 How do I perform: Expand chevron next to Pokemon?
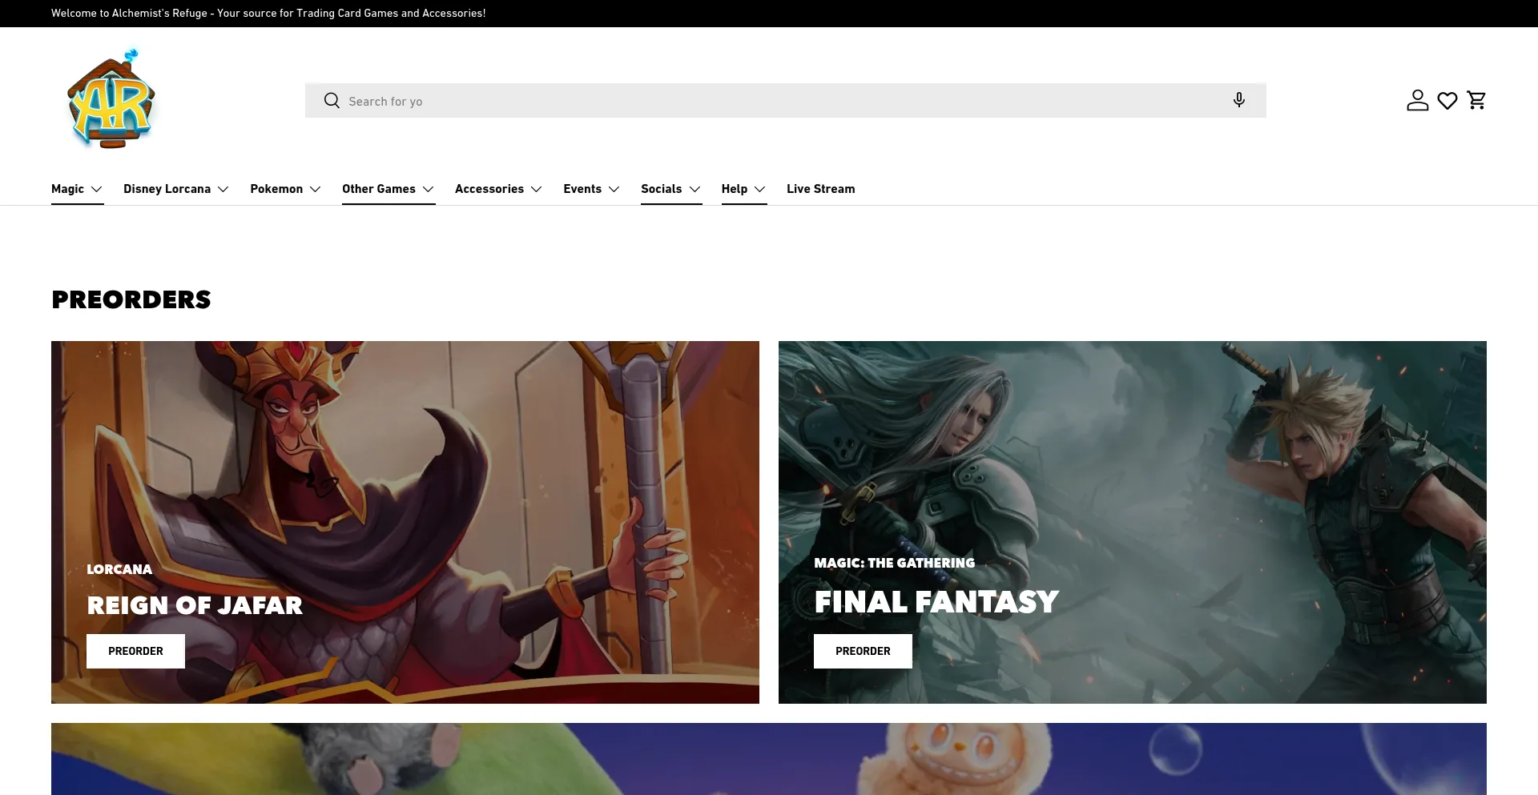click(x=316, y=190)
